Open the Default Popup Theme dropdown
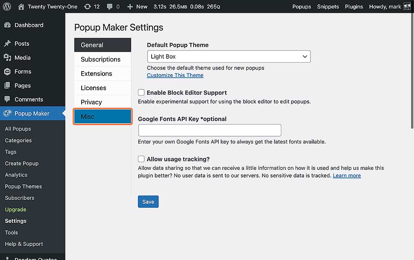 point(229,57)
